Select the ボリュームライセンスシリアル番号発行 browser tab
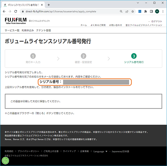Screen dimensions: 167x166 pyautogui.click(x=23, y=5)
